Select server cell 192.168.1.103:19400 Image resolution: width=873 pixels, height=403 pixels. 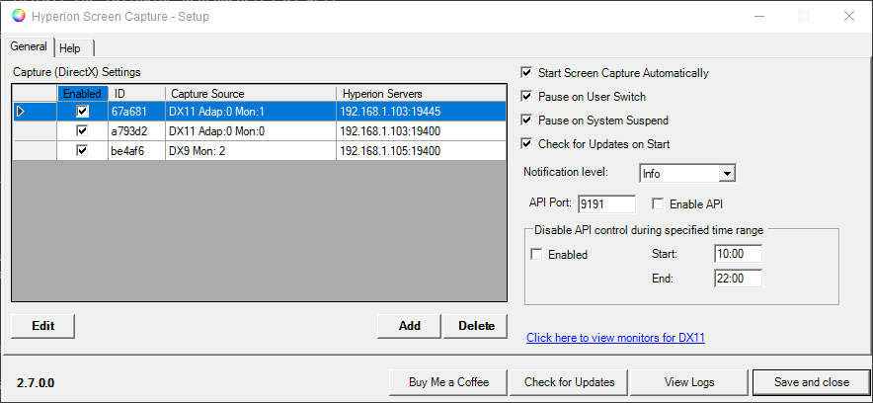[x=422, y=131]
